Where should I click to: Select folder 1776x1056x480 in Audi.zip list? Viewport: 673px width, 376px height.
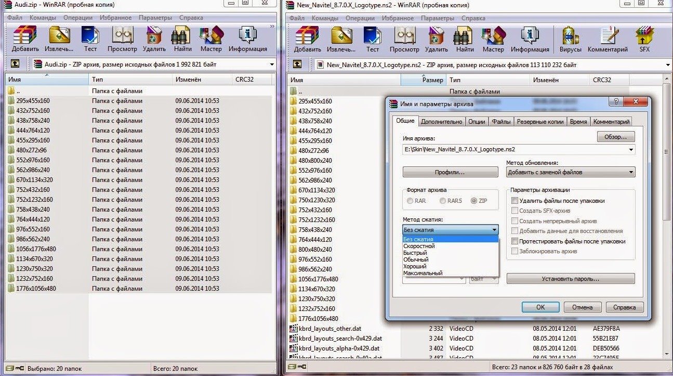tap(36, 289)
